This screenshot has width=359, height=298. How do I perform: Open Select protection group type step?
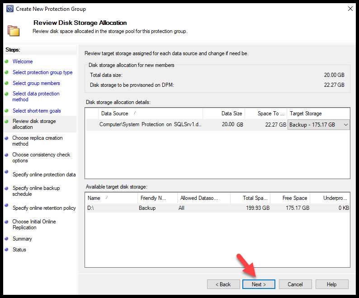point(43,72)
